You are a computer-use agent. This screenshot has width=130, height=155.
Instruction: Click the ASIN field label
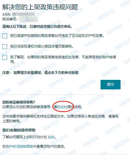(x=6, y=14)
